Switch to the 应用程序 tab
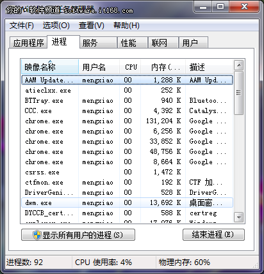Screen dimensions: 264x274 28,43
